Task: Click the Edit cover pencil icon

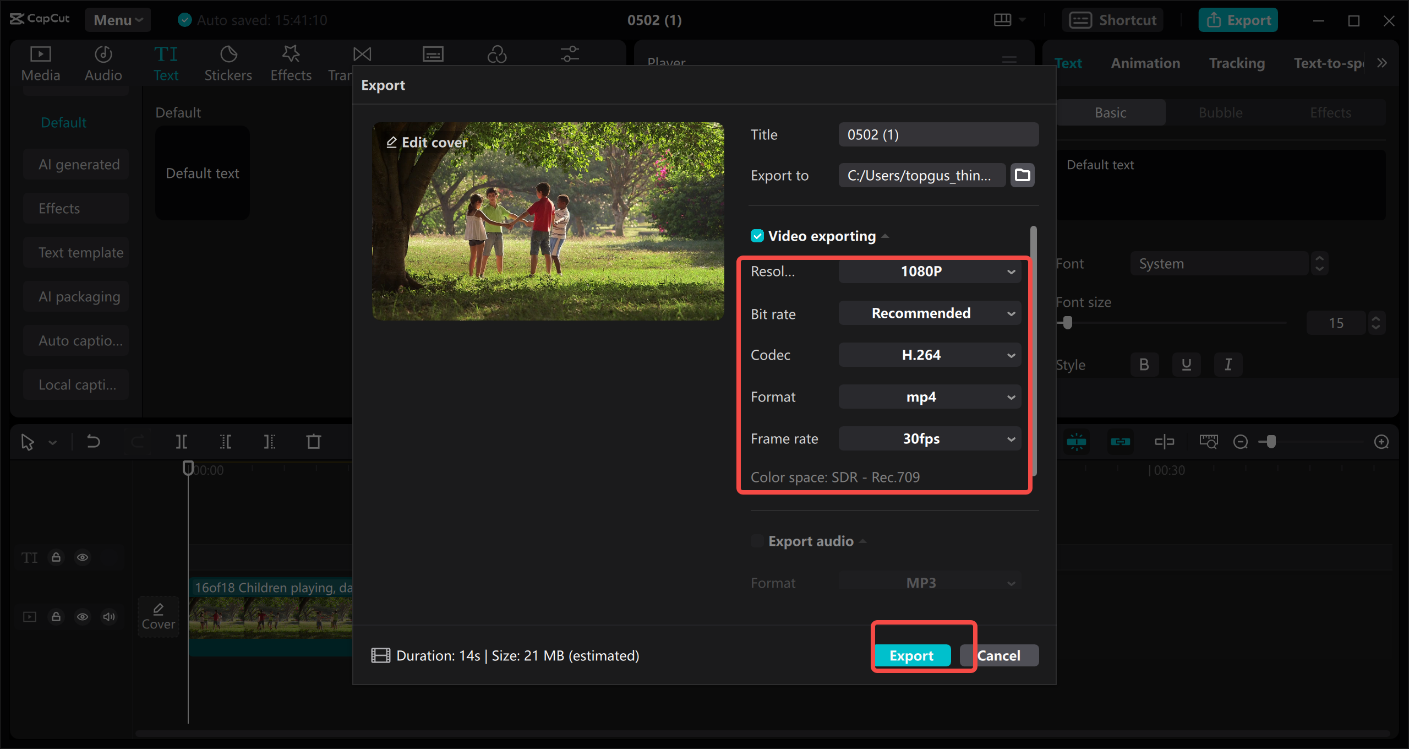Action: pyautogui.click(x=392, y=142)
